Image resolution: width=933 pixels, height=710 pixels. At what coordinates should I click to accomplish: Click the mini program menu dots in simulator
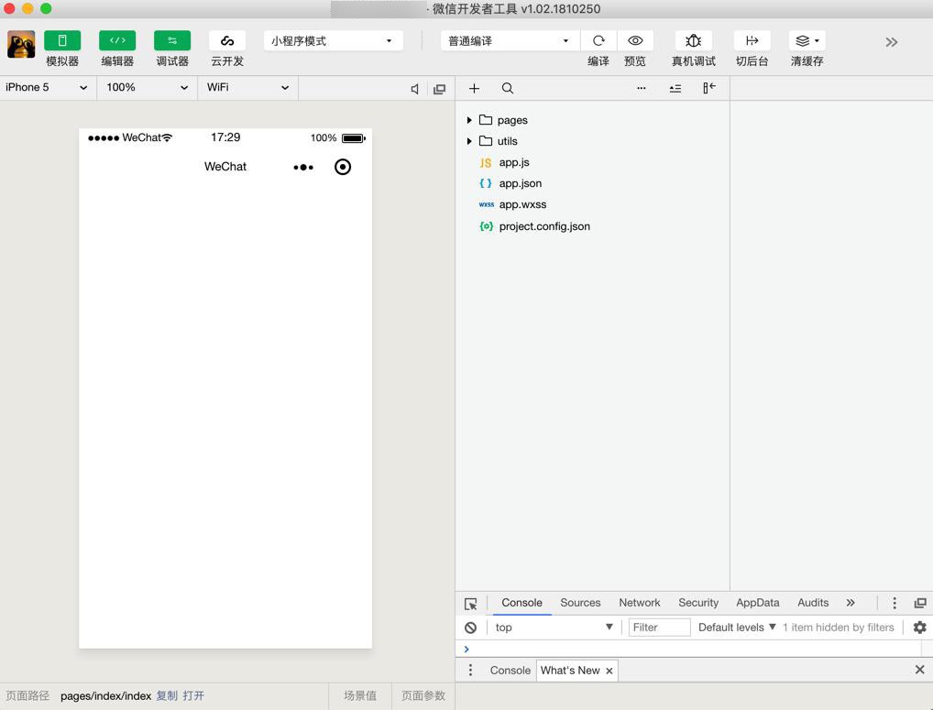point(303,167)
